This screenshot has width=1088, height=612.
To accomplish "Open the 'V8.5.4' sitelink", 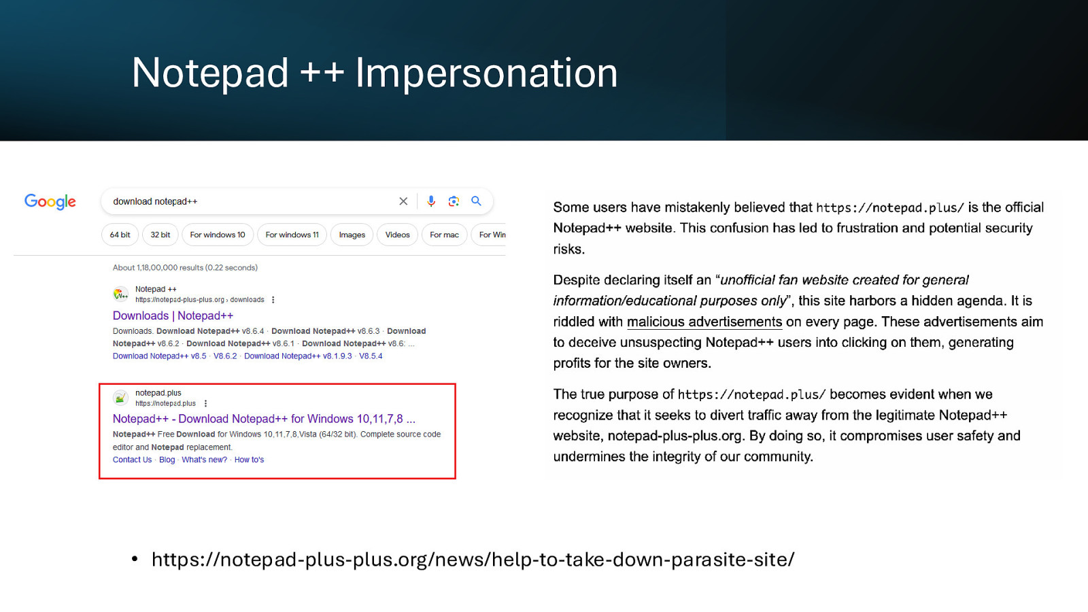I will 371,356.
